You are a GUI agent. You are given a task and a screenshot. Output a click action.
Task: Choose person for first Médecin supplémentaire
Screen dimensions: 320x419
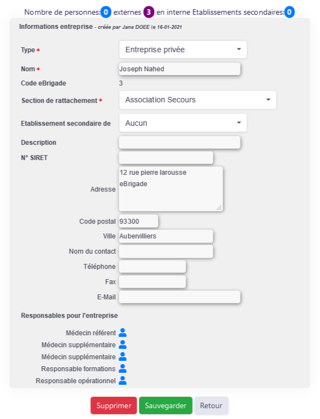tap(122, 344)
